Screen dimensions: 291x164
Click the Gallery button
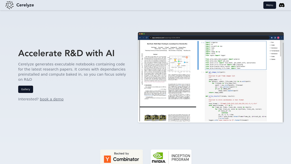click(x=26, y=89)
